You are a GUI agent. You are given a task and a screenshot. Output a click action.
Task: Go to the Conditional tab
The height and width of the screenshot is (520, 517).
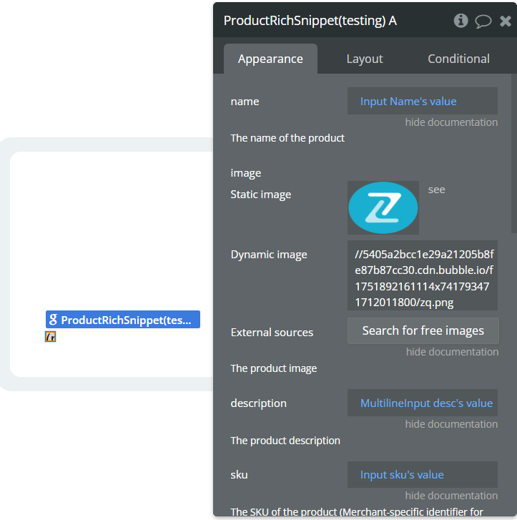coord(458,59)
